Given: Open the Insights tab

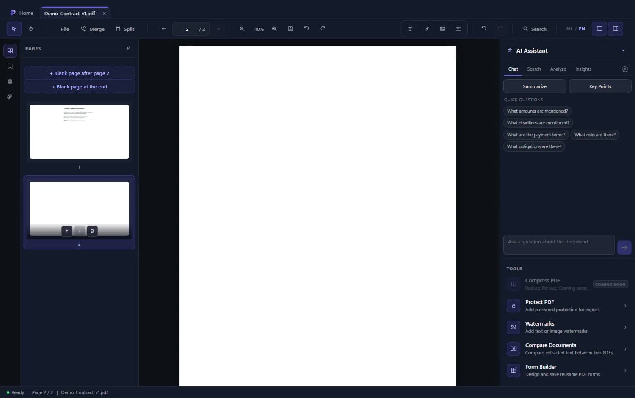Looking at the screenshot, I should pos(583,69).
